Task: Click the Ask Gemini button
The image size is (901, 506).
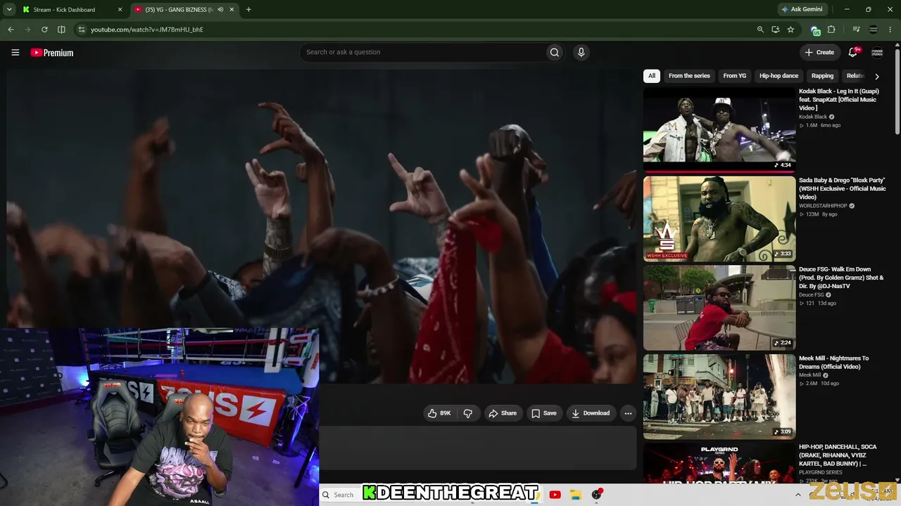Action: point(802,10)
